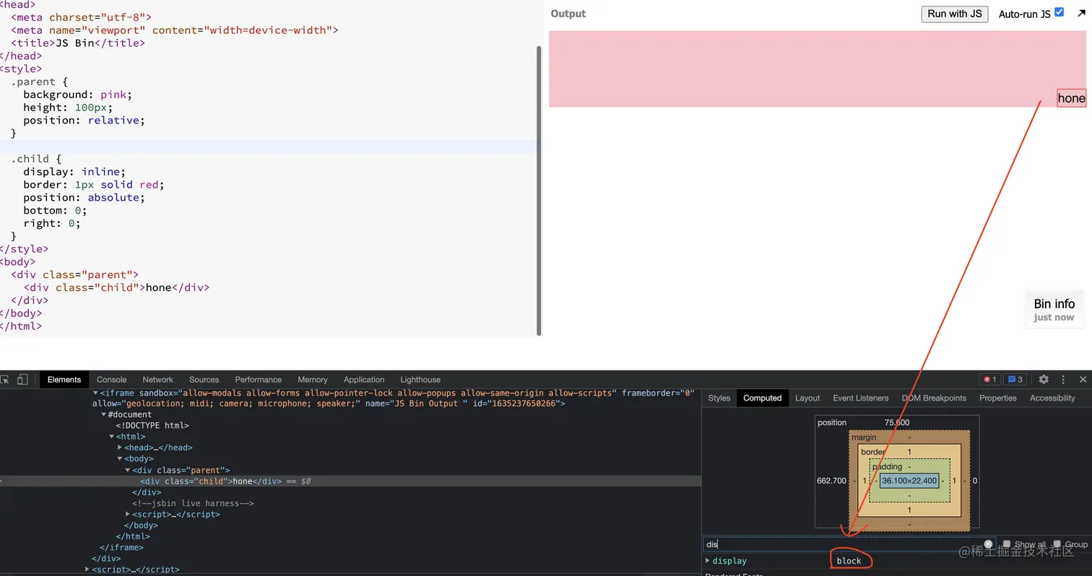Viewport: 1092px width, 576px height.
Task: Switch to the Sources tab
Action: click(x=204, y=380)
